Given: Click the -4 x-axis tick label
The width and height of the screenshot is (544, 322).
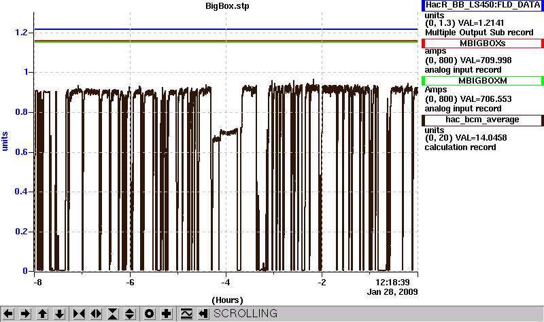Looking at the screenshot, I should (x=226, y=283).
